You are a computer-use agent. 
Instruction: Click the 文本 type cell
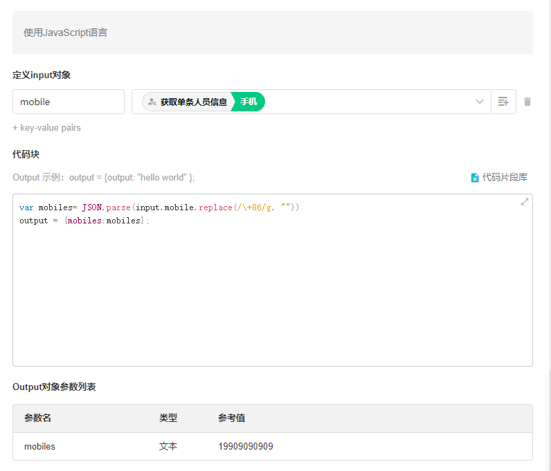[x=168, y=447]
